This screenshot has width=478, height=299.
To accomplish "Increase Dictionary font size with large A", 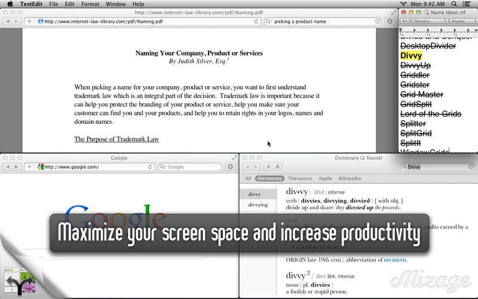I will (x=278, y=167).
